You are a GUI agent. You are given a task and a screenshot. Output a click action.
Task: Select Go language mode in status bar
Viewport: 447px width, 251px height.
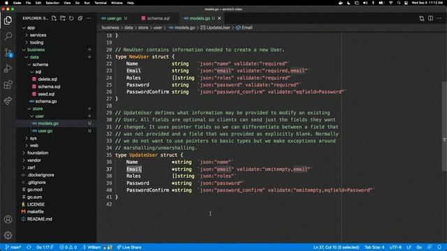419,248
